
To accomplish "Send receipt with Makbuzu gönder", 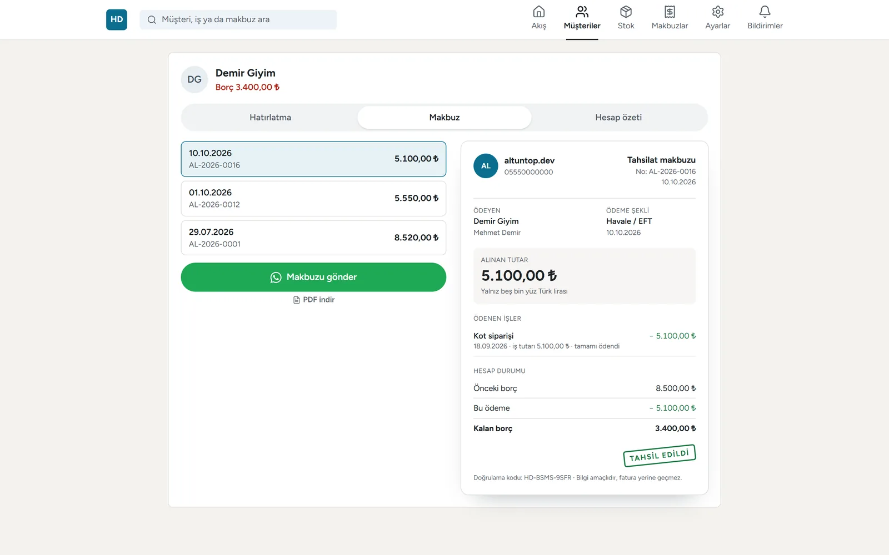I will click(313, 277).
